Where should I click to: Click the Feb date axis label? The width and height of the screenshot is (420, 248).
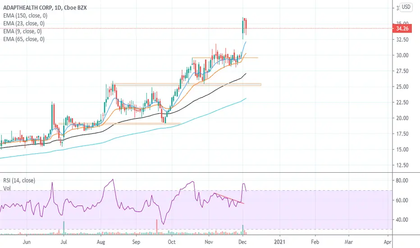(315, 242)
